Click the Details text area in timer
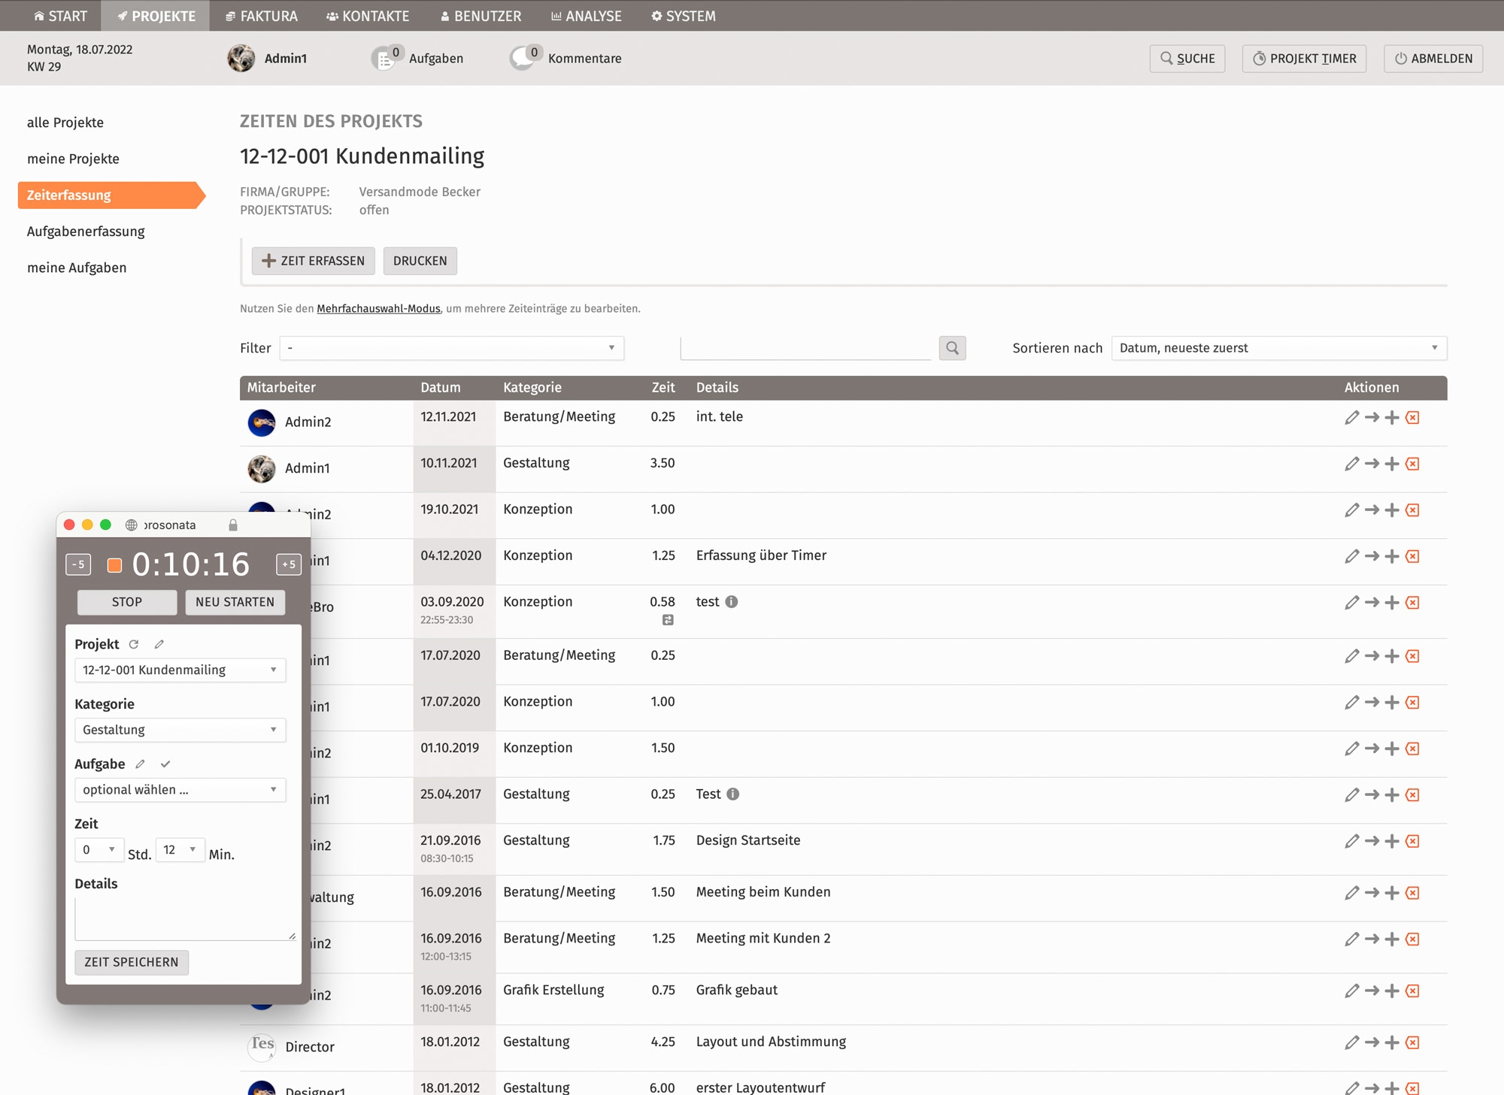Viewport: 1504px width, 1095px height. 184,918
